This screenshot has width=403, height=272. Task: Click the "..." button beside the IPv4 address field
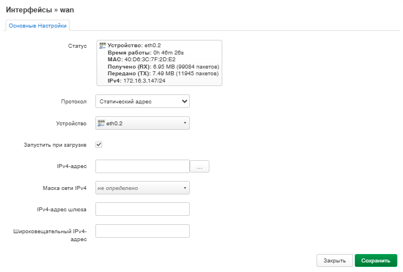coord(200,166)
